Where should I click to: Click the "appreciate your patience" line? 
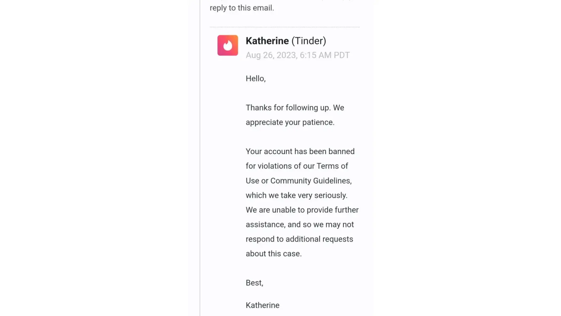tap(290, 122)
